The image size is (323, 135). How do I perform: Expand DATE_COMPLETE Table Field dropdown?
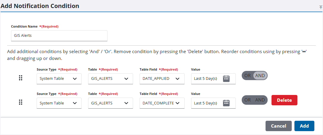pos(162,103)
